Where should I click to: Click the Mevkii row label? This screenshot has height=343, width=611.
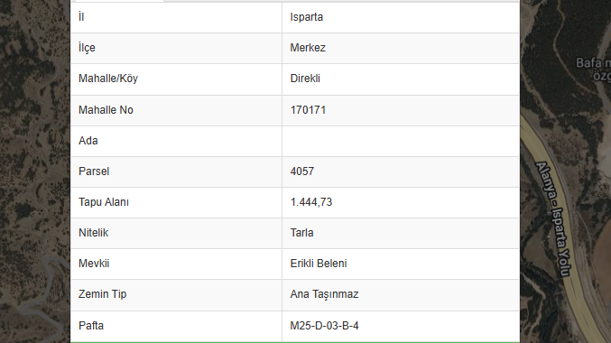(x=94, y=264)
